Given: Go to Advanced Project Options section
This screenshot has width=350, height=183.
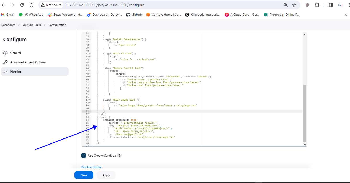Looking at the screenshot, I should click(28, 62).
